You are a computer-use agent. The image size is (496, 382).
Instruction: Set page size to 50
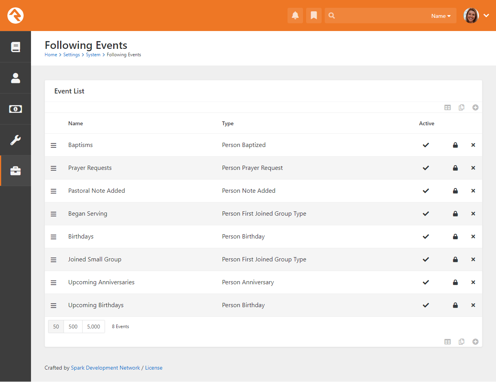[56, 327]
